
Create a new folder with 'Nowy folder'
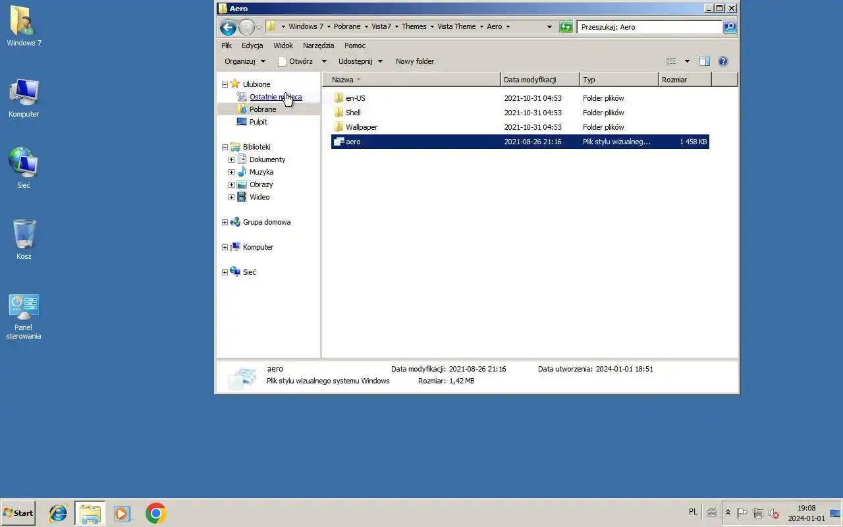tap(415, 61)
